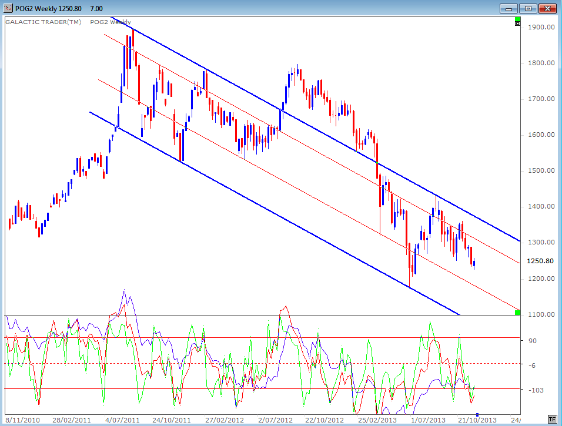The height and width of the screenshot is (426, 562).
Task: Click the 1100.00 price axis label
Action: 541,314
